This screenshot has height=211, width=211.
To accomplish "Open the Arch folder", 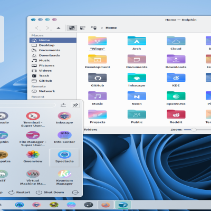I will [x=137, y=41].
